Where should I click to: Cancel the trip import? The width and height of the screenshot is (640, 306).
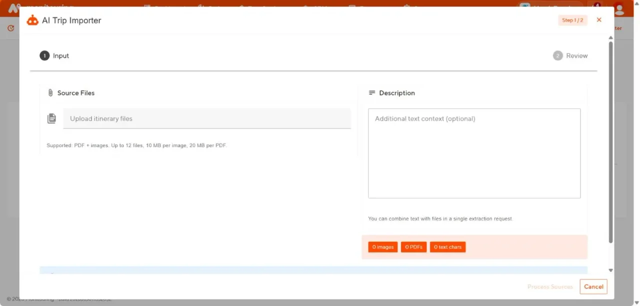pyautogui.click(x=593, y=286)
